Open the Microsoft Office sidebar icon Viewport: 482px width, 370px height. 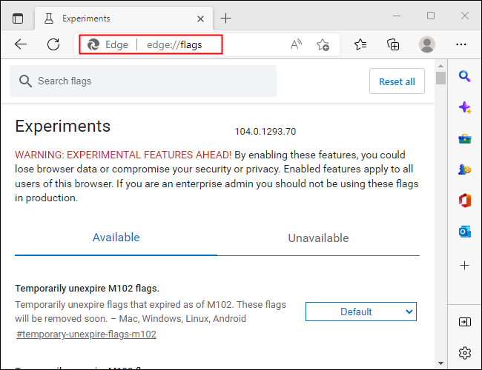pyautogui.click(x=465, y=201)
